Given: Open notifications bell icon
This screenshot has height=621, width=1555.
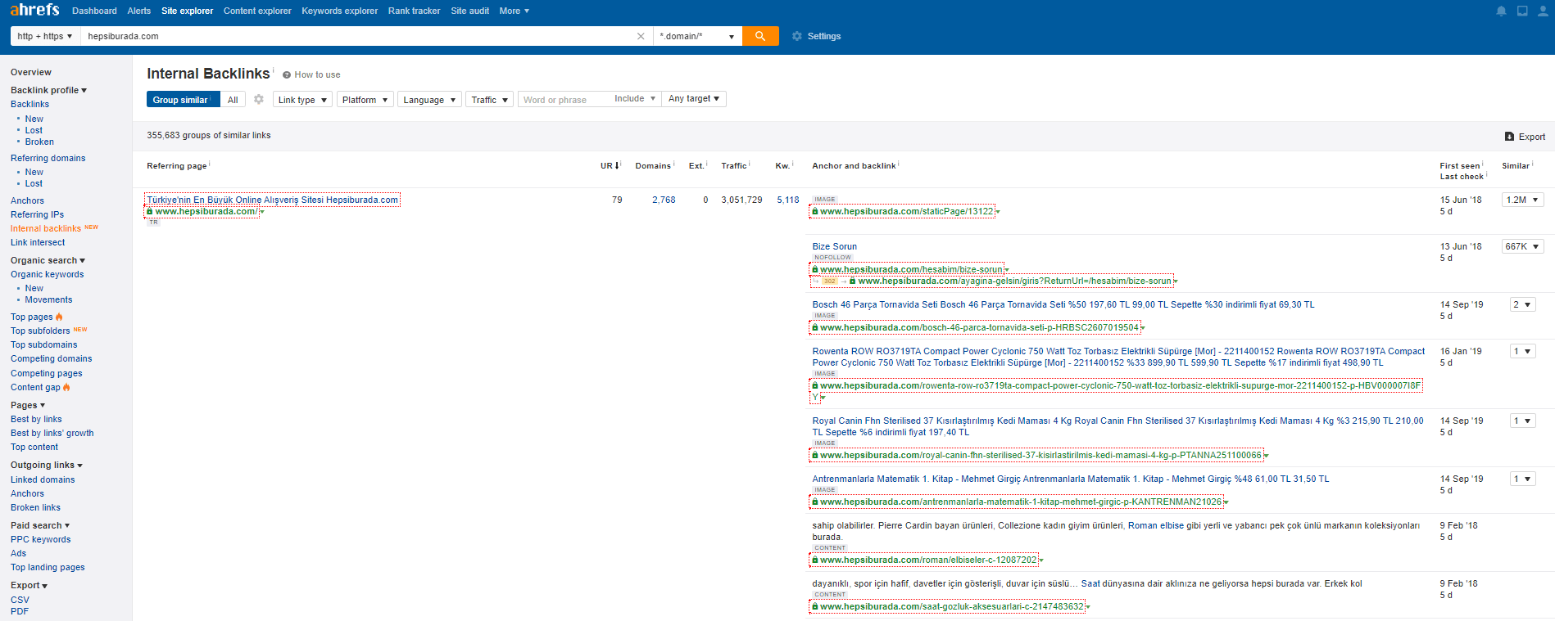Looking at the screenshot, I should [x=1501, y=11].
